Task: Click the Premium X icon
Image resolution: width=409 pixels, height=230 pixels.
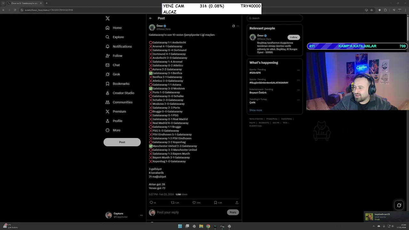Action: (108, 111)
